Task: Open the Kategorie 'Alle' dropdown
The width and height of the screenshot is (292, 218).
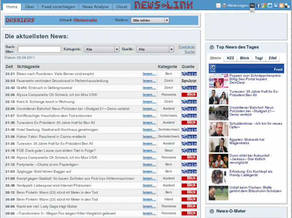Action: coord(102,49)
